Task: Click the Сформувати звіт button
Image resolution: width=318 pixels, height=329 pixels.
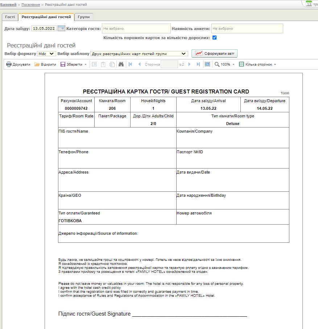Action: 214,54
